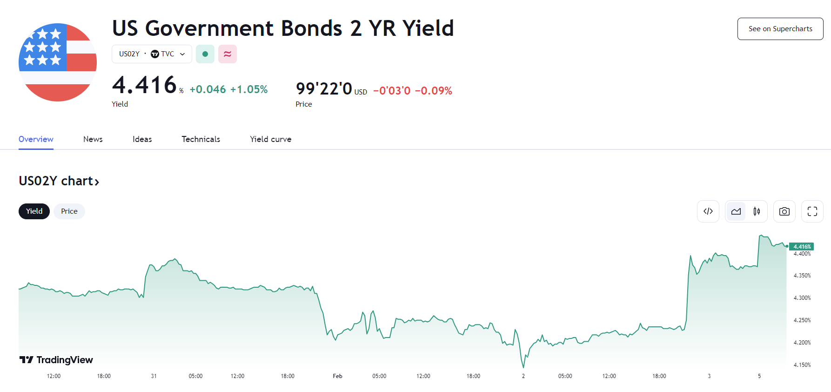Image resolution: width=831 pixels, height=392 pixels.
Task: Select the Yield chart toggle
Action: (34, 211)
